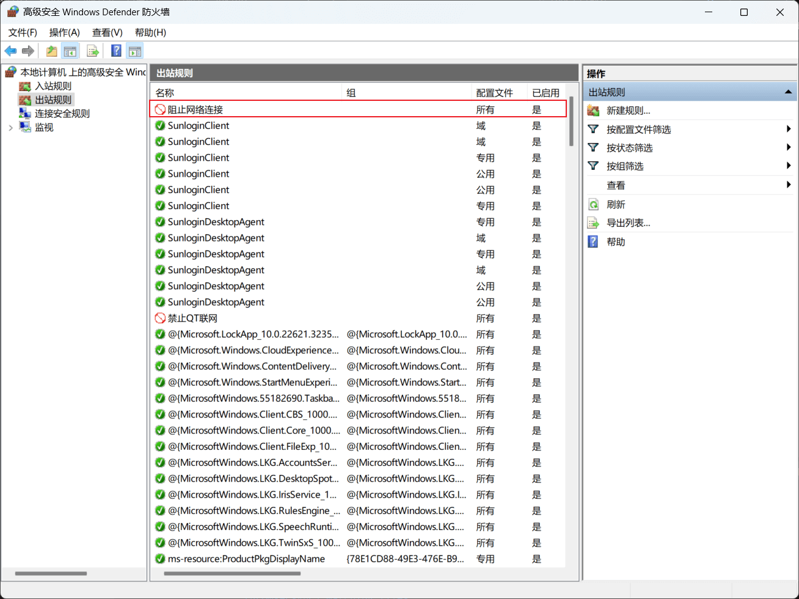The height and width of the screenshot is (599, 799).
Task: Select 入站规则 in the left tree
Action: click(53, 86)
